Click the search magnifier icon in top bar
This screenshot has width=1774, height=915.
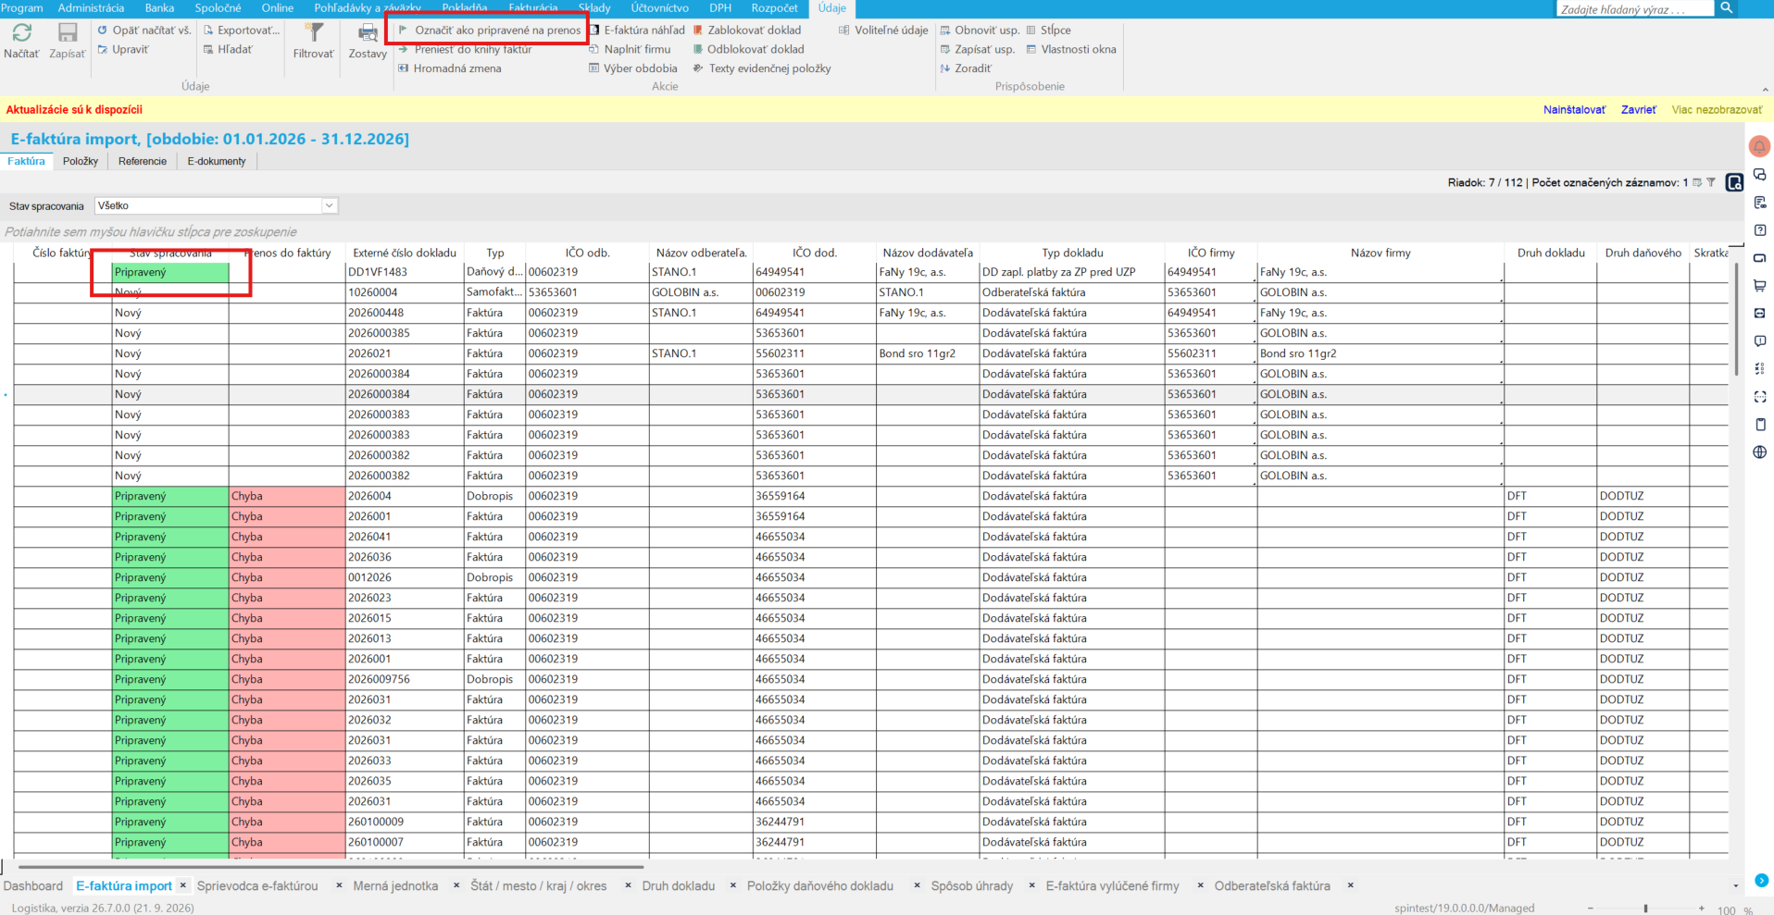click(1727, 7)
